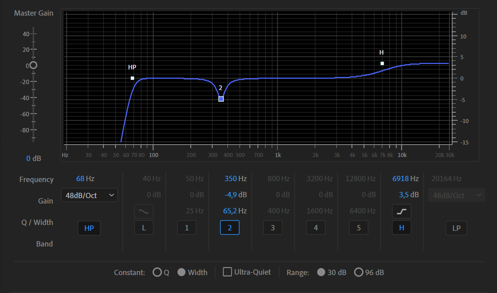Click band 4 frequency 3200 Hz
The image size is (497, 293).
click(320, 178)
